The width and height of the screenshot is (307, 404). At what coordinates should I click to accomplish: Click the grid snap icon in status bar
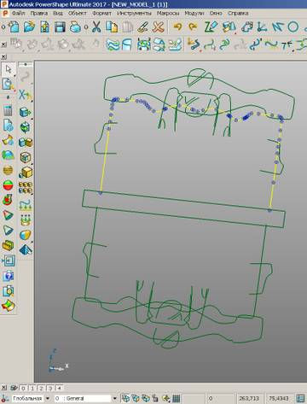click(177, 398)
